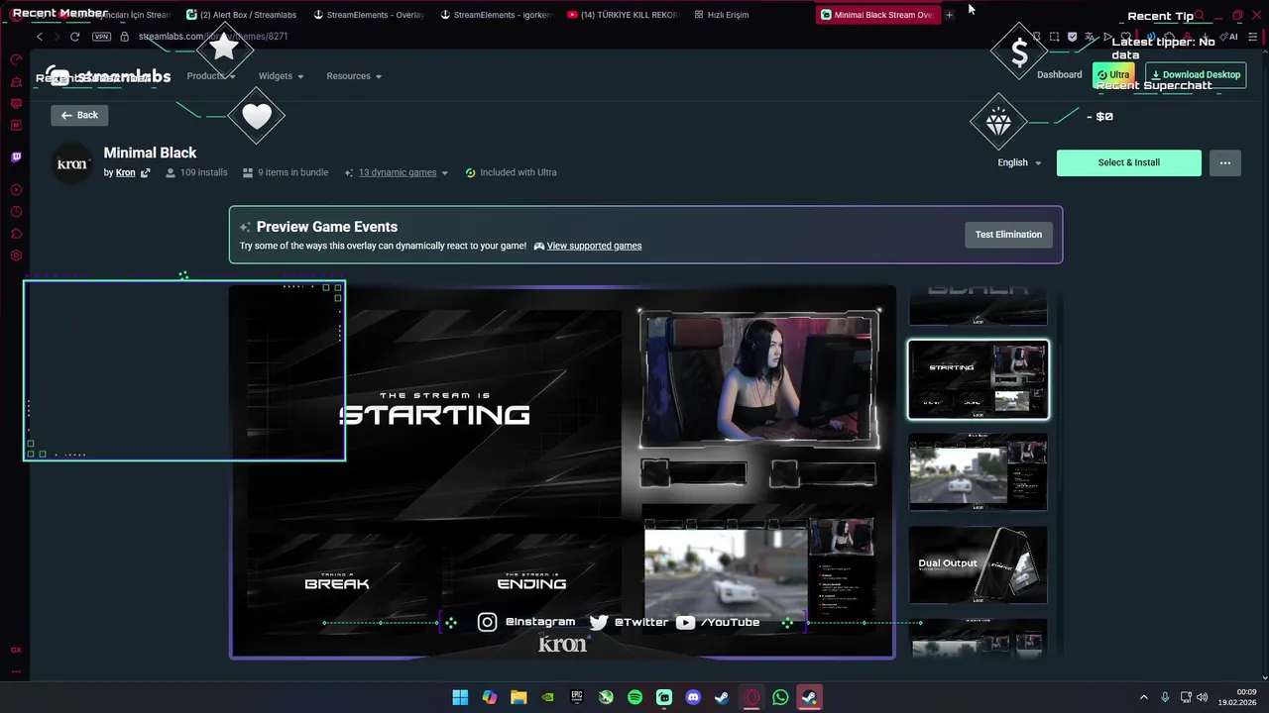
Task: Switch to Opera GX in taskbar
Action: tap(751, 697)
